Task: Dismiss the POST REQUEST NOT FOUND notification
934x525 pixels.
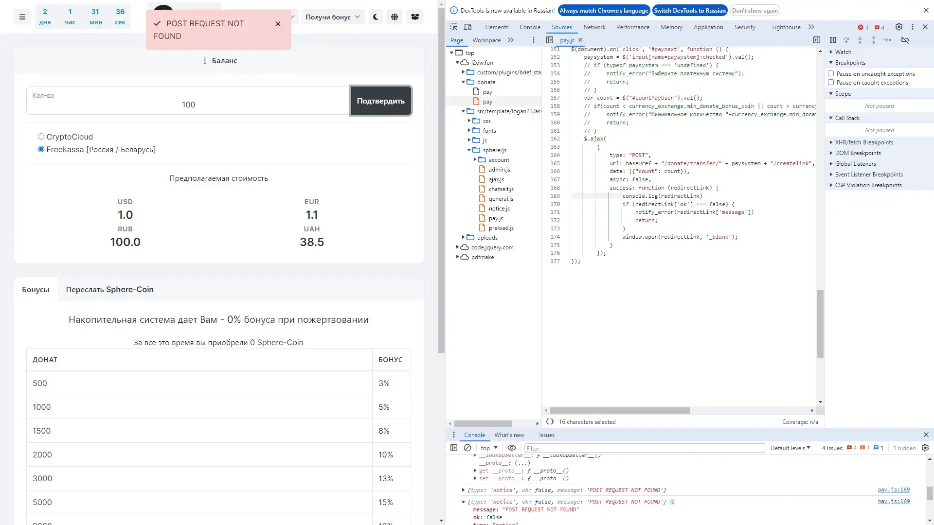Action: click(278, 24)
